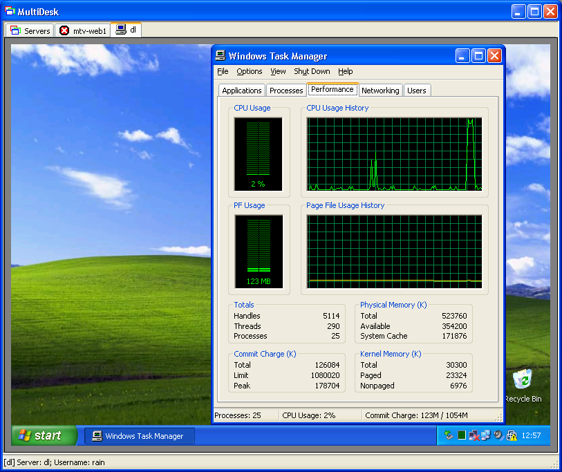Viewport: 562px width, 472px height.
Task: Click the CPU Usage History graph
Action: (394, 153)
